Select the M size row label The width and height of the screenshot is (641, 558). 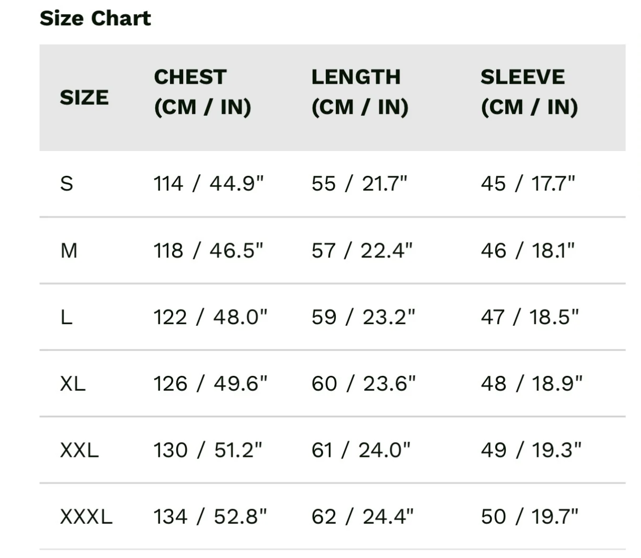pyautogui.click(x=69, y=251)
